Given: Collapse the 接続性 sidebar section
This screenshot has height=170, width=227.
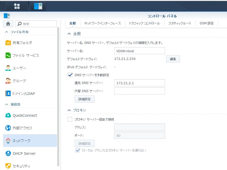Looking at the screenshot, I should (7, 104).
